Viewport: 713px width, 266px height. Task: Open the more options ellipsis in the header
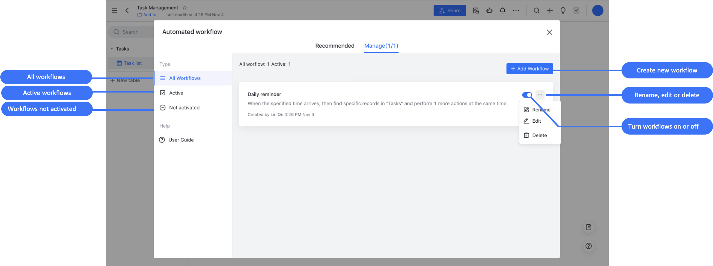516,11
